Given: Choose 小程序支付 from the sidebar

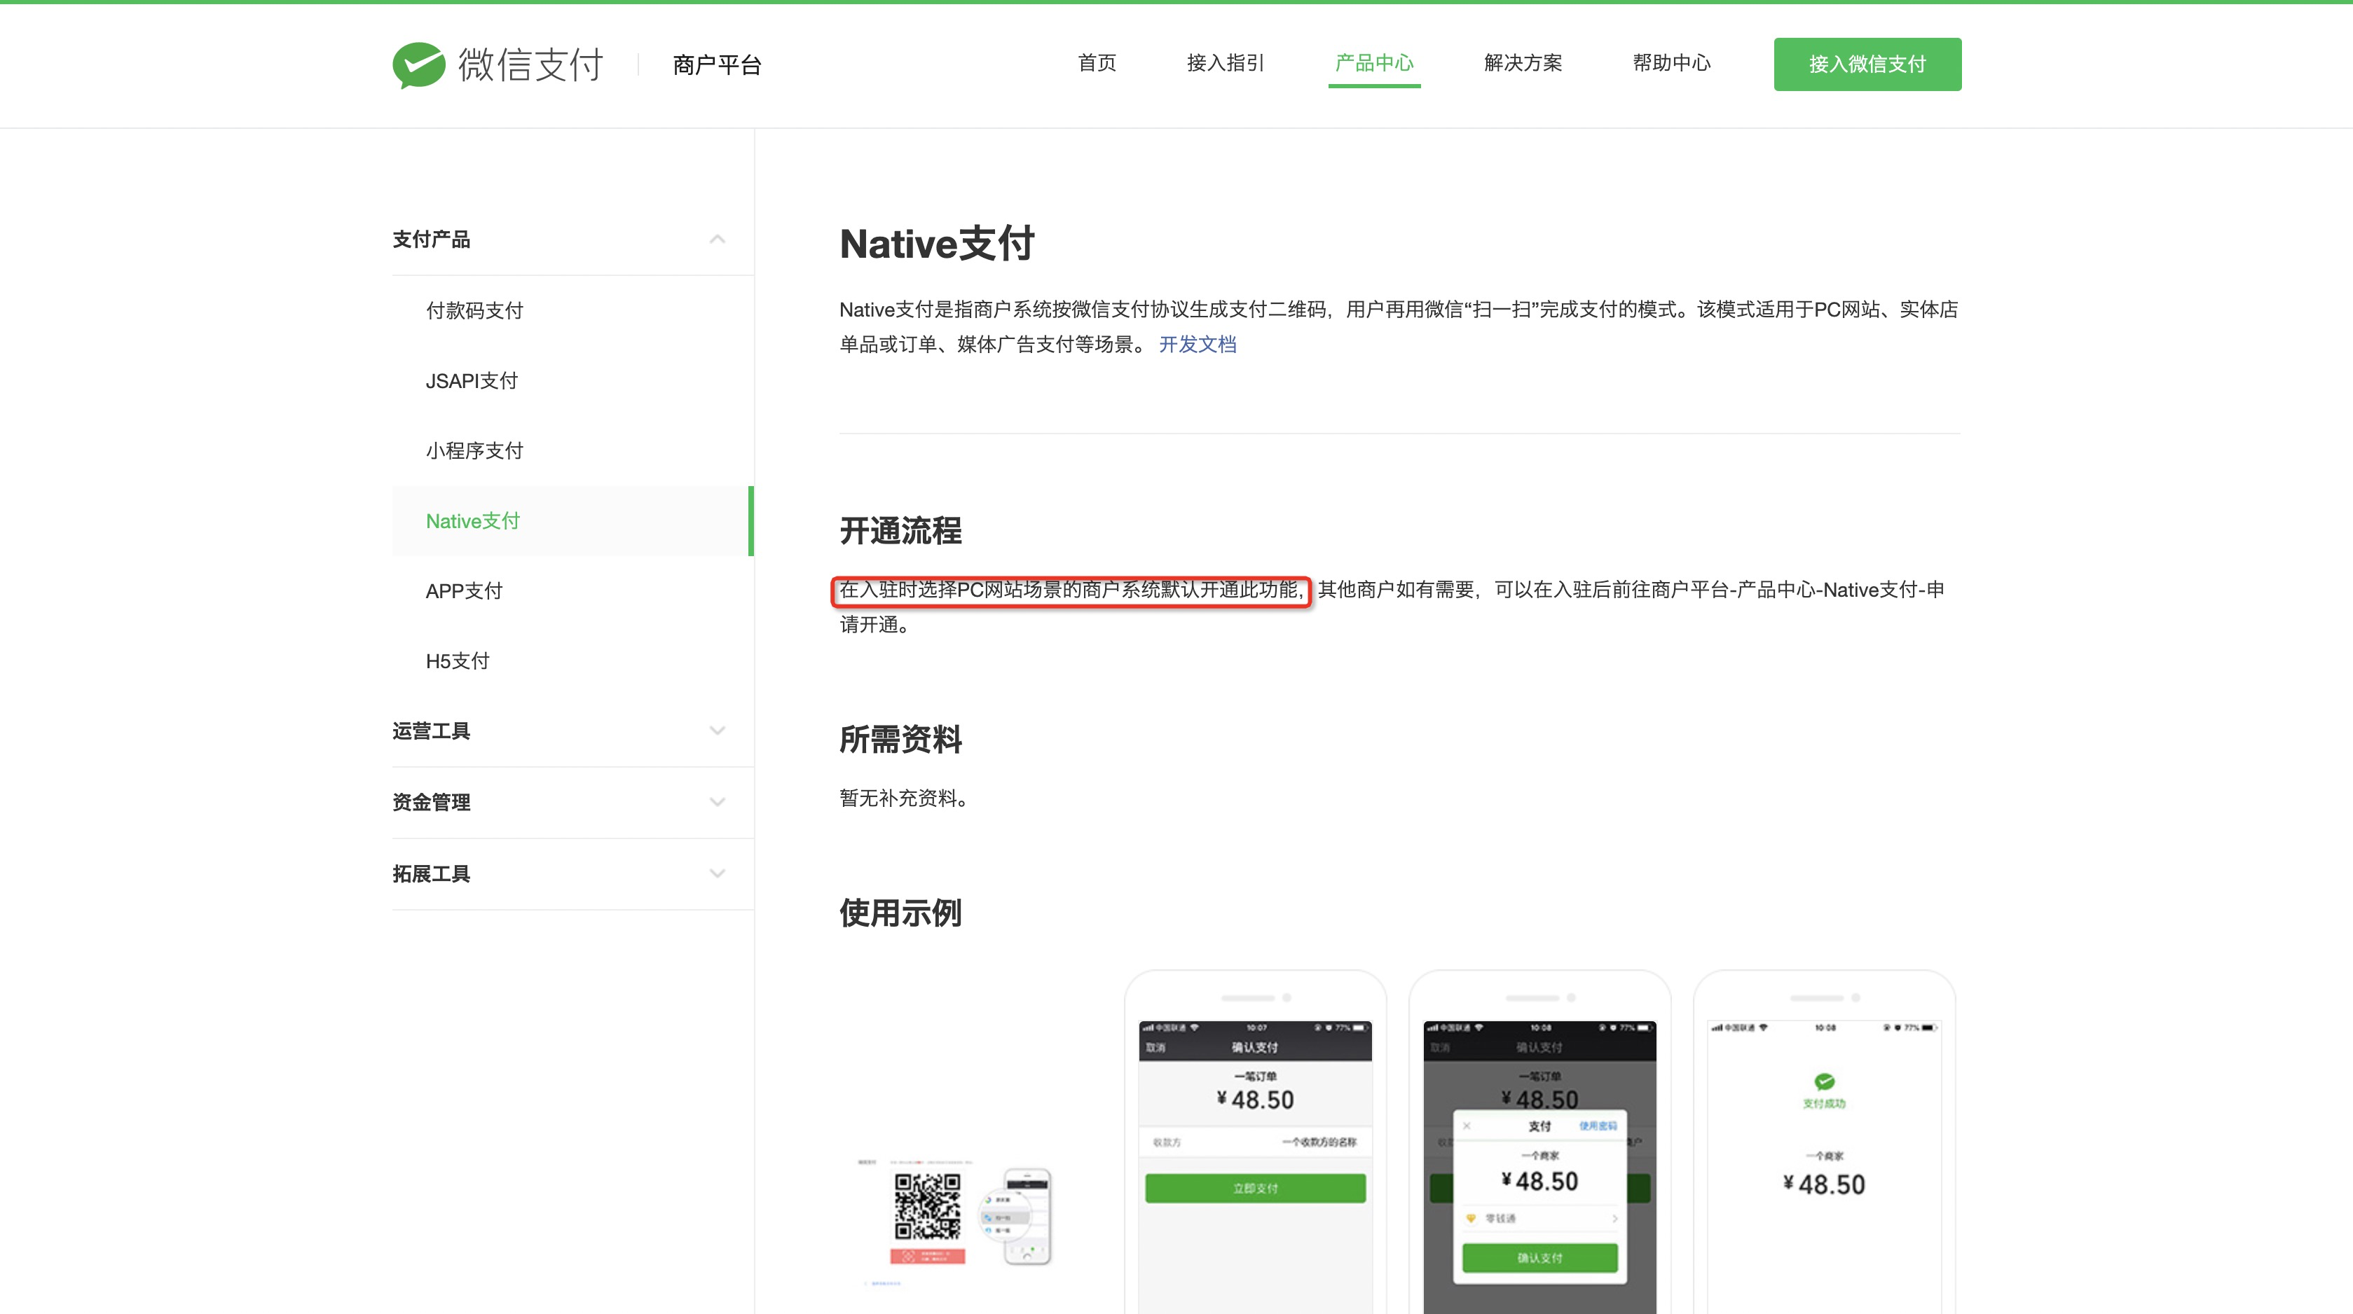Looking at the screenshot, I should click(474, 451).
